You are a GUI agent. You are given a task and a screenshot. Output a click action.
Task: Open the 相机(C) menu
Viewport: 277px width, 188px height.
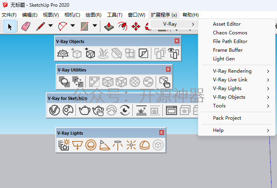[72, 15]
